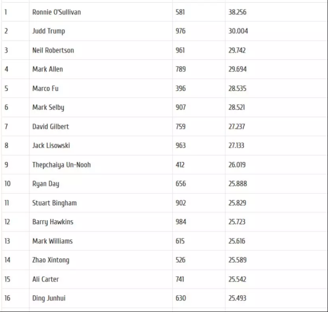The height and width of the screenshot is (312, 328).
Task: Click Mark Selby's value 907
Action: 181,107
